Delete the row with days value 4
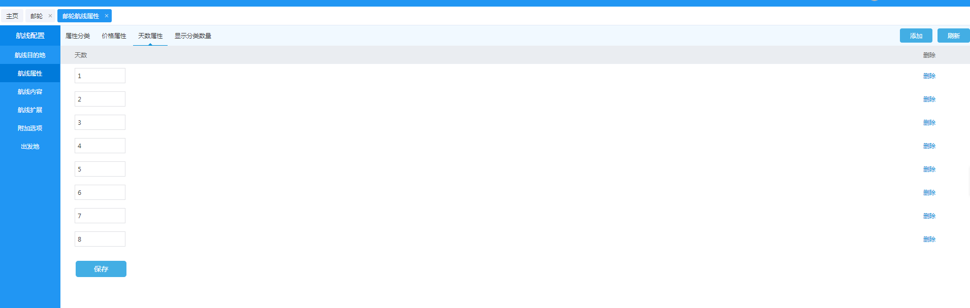The height and width of the screenshot is (308, 970). pos(929,146)
